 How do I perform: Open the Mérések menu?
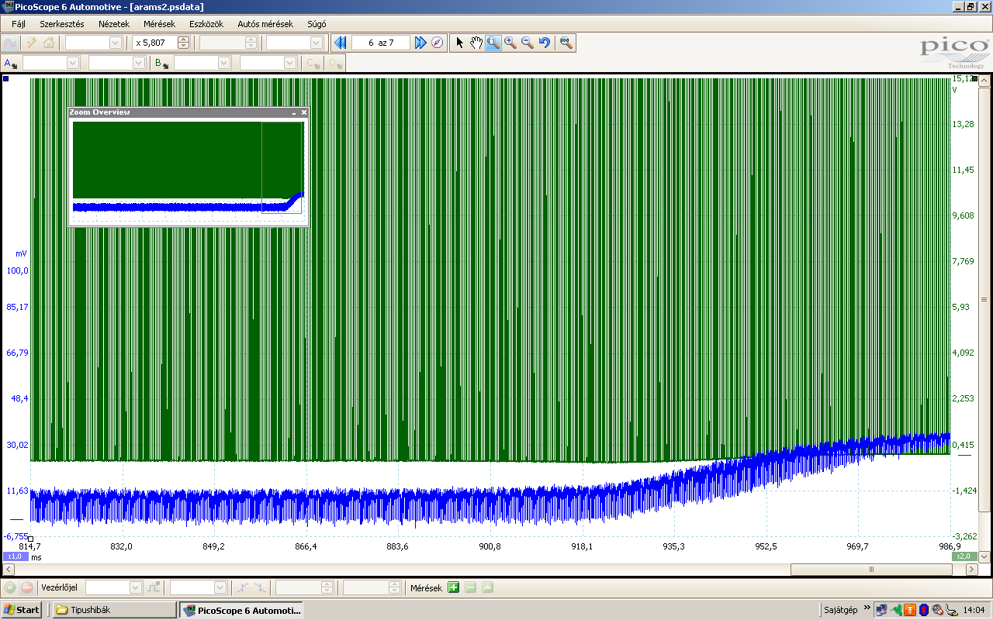[159, 24]
